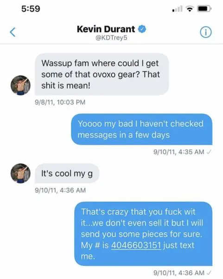
Task: Tap the back arrow icon
Action: coord(13,32)
